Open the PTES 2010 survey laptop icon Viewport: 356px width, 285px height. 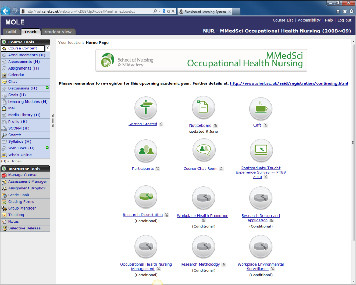tap(261, 150)
